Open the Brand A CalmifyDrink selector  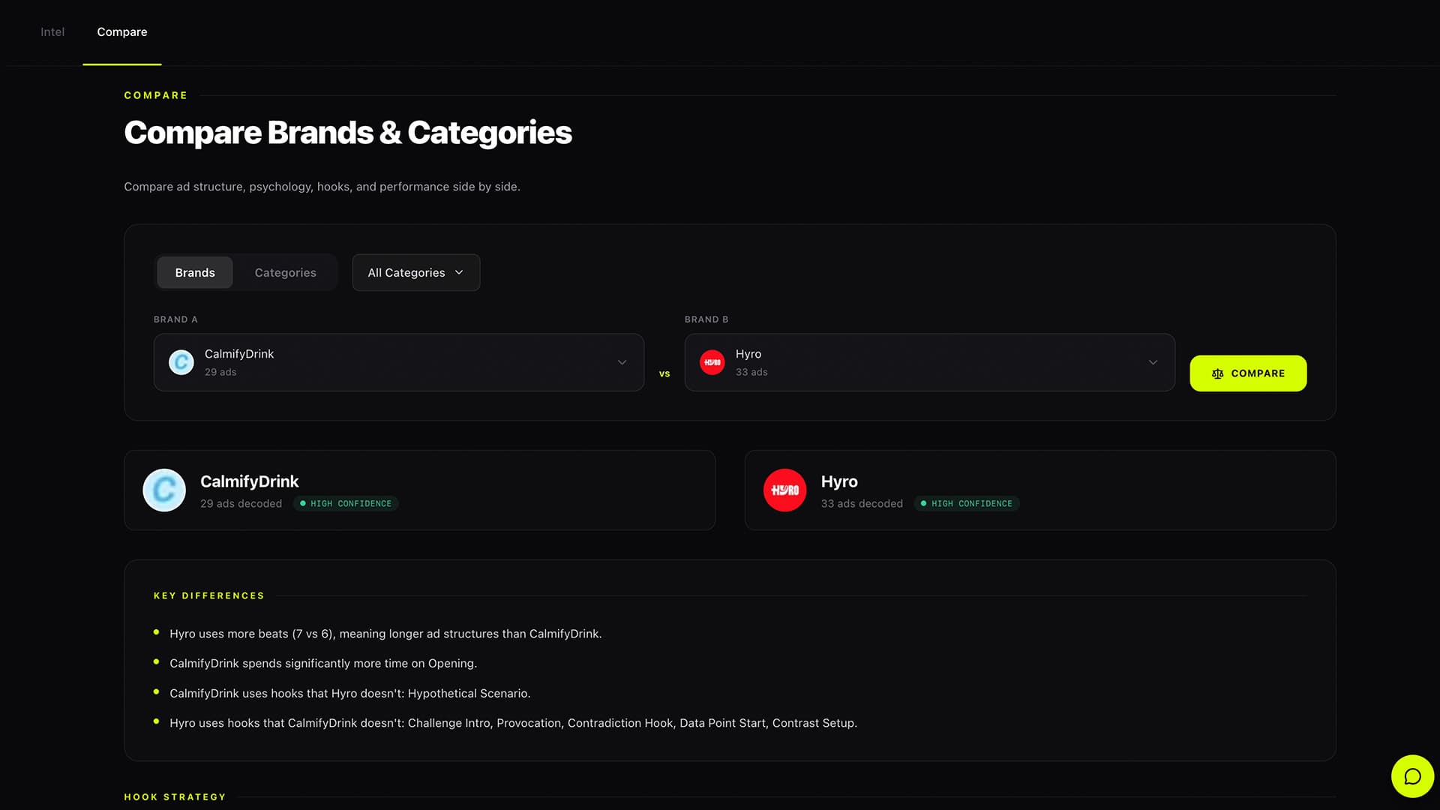coord(399,362)
